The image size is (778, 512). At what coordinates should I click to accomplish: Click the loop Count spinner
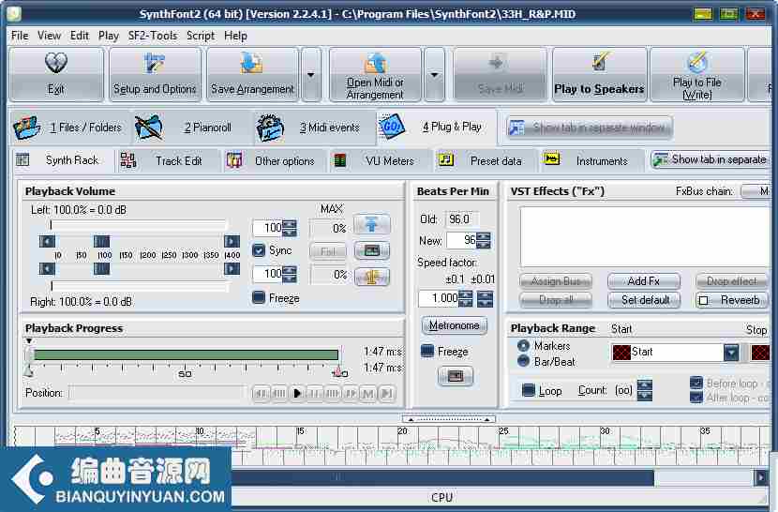tap(645, 390)
